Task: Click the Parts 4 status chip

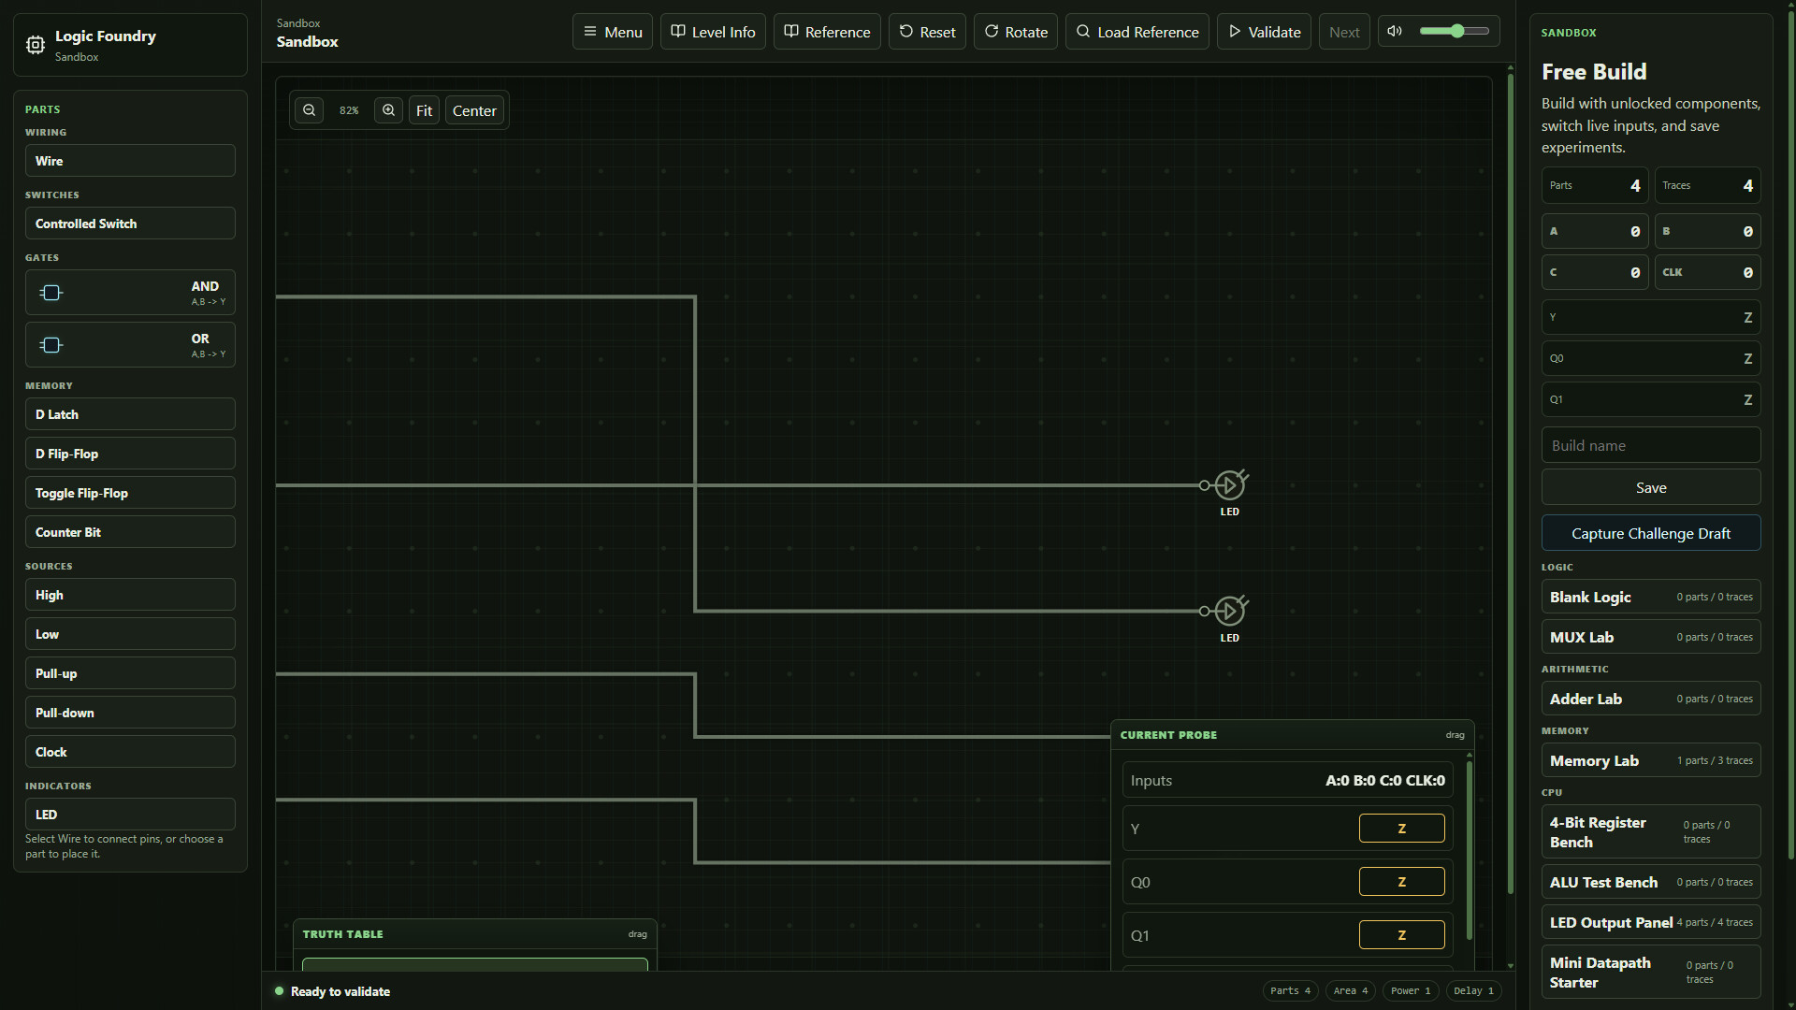Action: 1290,991
